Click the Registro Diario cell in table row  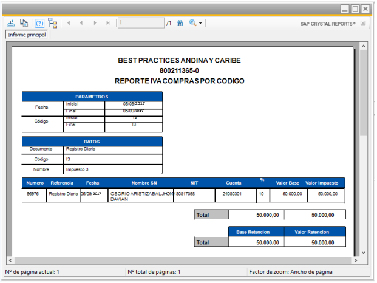click(64, 194)
